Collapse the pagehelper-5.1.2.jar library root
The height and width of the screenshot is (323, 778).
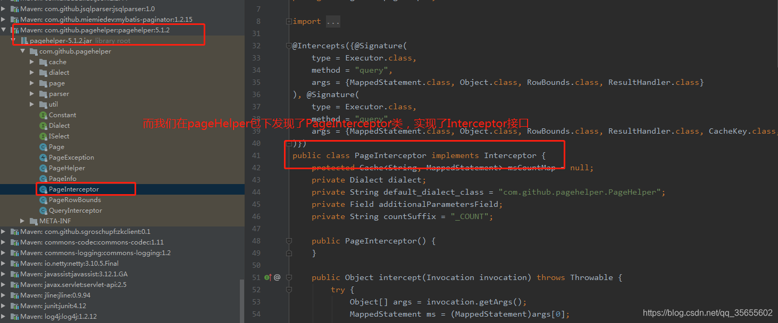pos(14,41)
